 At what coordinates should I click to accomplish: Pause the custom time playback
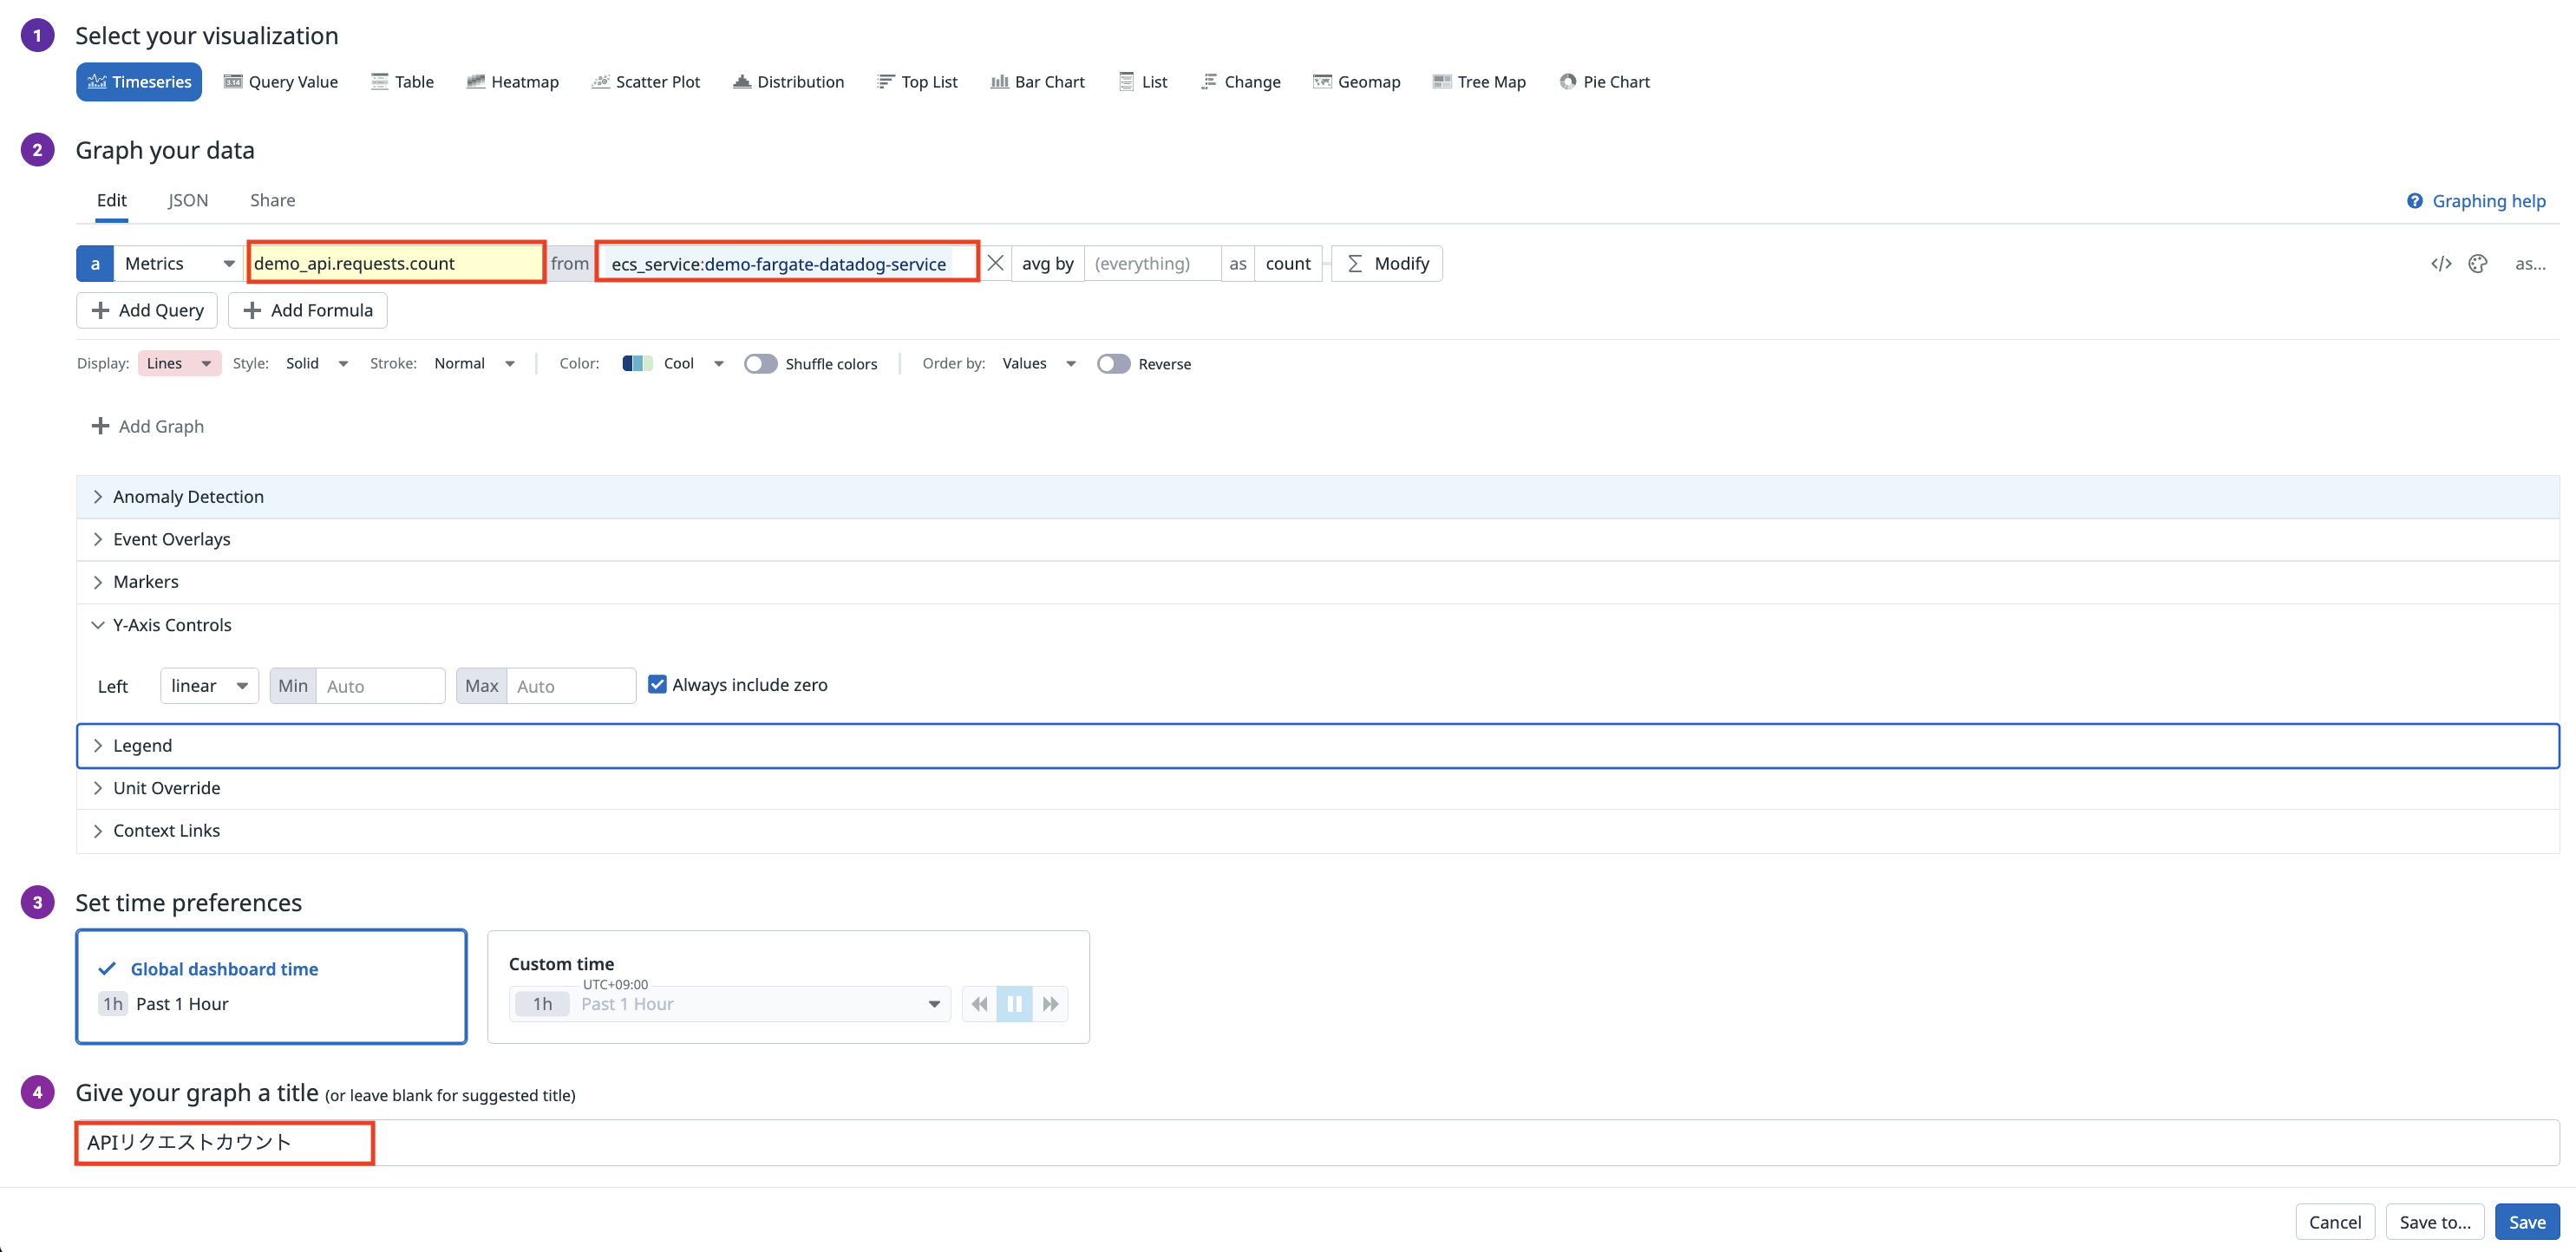[1014, 1004]
